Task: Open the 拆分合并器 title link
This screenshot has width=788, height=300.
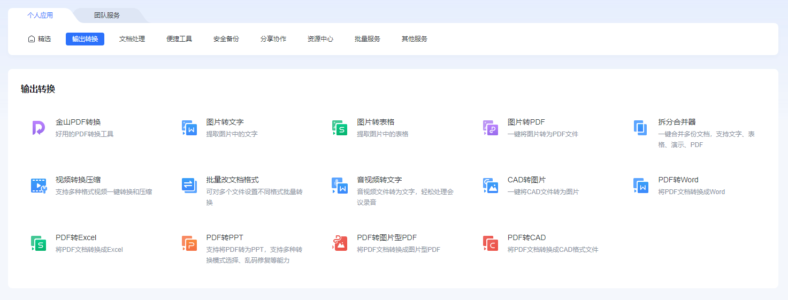Action: pos(677,122)
